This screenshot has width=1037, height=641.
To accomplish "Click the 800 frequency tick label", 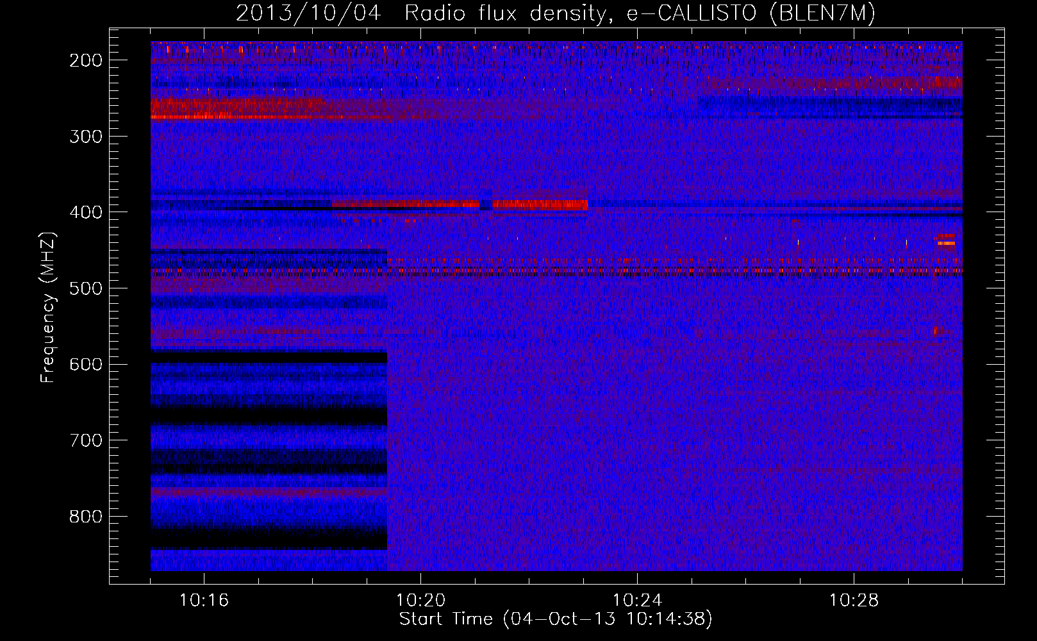I will click(x=86, y=517).
